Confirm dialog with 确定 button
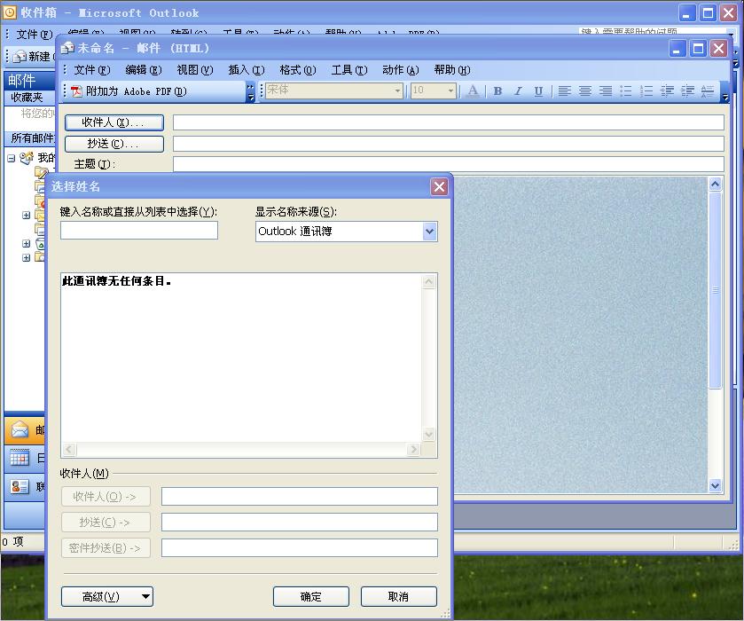 point(310,596)
